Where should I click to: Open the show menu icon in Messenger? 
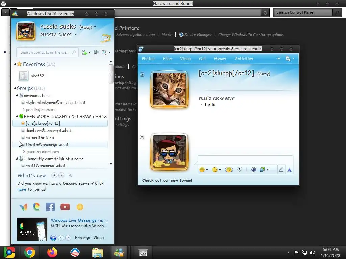click(104, 52)
